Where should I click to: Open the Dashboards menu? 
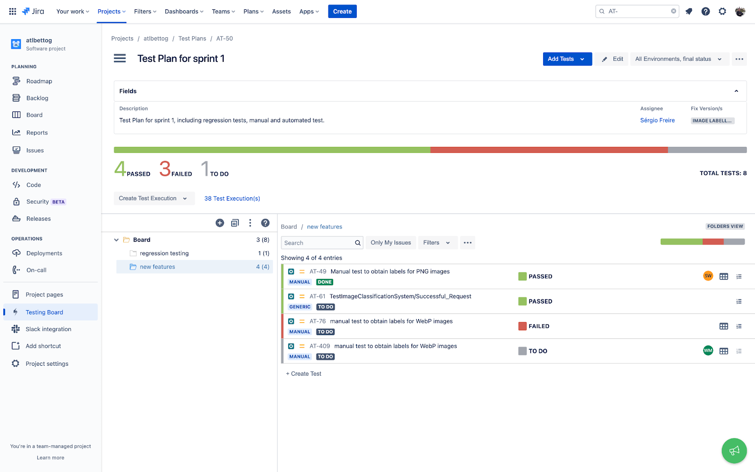tap(182, 11)
